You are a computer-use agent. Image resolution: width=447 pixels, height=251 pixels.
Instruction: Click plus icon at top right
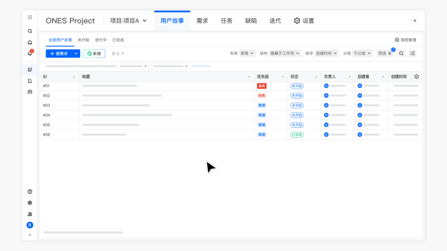pyautogui.click(x=415, y=21)
